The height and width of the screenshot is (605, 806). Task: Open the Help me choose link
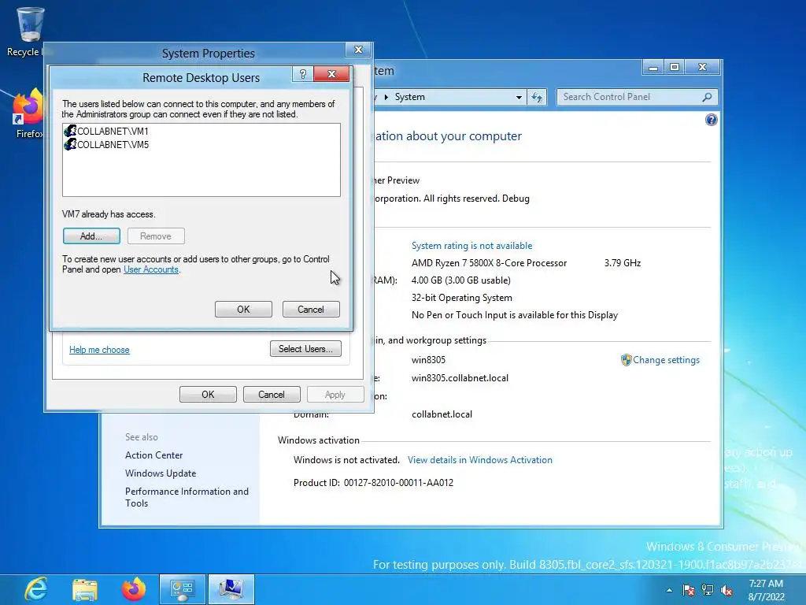point(99,350)
